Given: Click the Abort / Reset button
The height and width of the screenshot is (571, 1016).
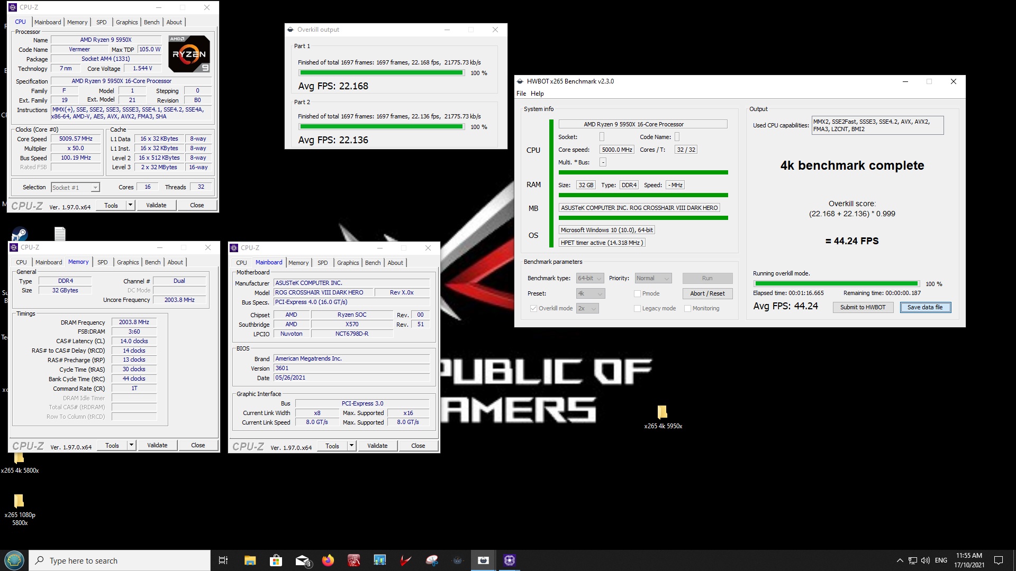Looking at the screenshot, I should coord(707,293).
